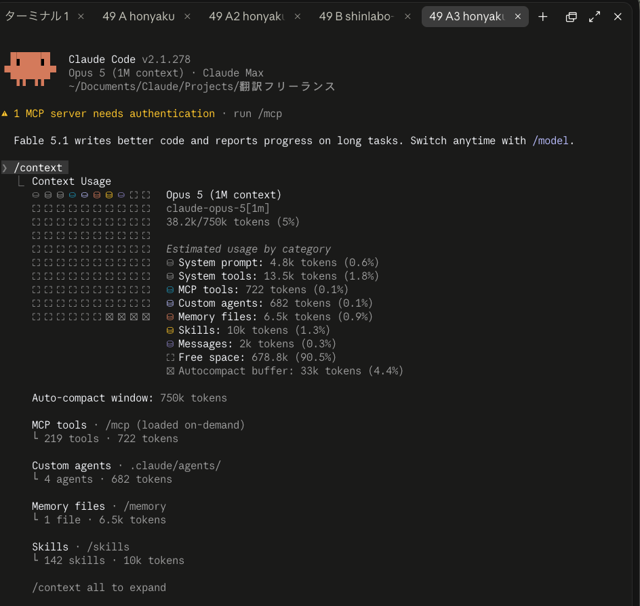640x606 pixels.
Task: Click the project path 翻訳フリーランス
Action: coord(287,87)
